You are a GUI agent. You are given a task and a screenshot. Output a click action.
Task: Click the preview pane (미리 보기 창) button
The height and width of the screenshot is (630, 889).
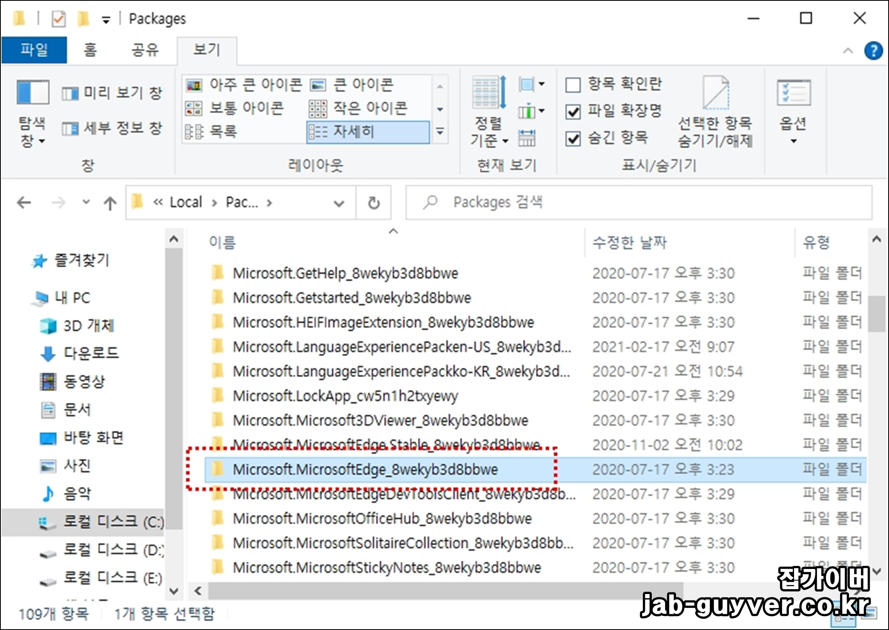[112, 93]
